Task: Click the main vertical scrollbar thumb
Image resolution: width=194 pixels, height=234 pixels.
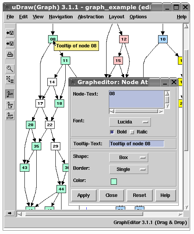Action: coord(186,100)
